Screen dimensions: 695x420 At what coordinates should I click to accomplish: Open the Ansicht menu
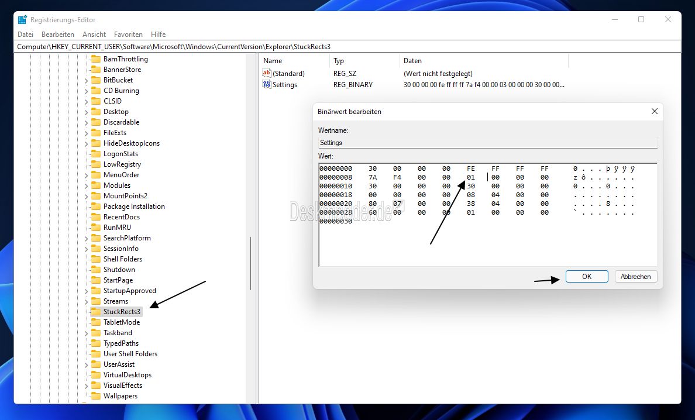94,34
